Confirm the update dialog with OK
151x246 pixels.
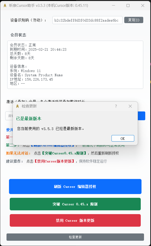click(123, 138)
